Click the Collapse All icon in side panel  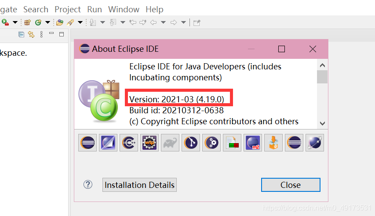[21, 35]
